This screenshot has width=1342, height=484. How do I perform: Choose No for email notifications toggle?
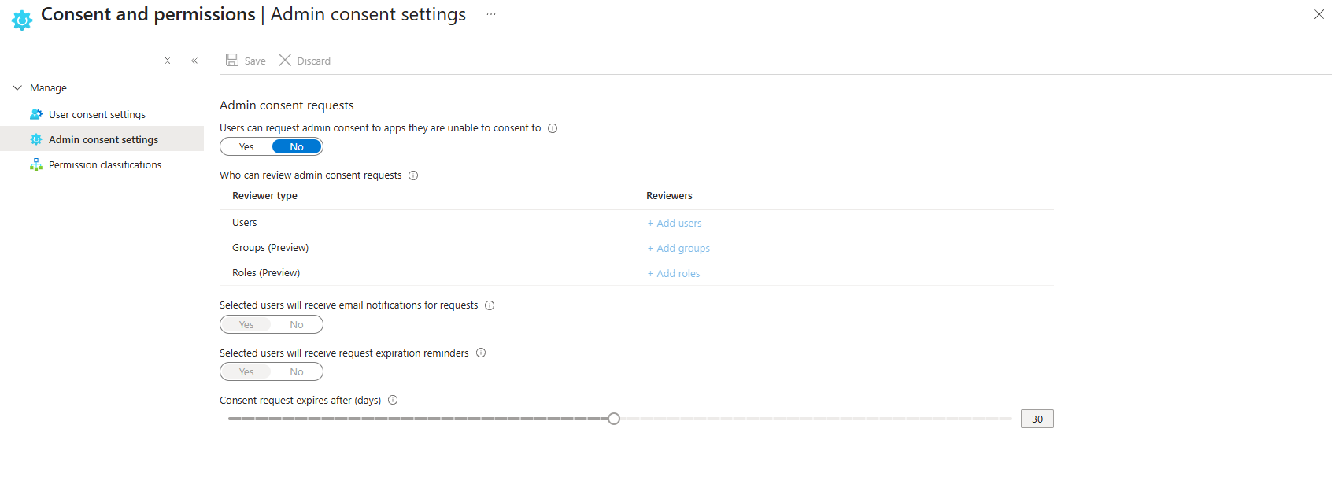(x=297, y=324)
